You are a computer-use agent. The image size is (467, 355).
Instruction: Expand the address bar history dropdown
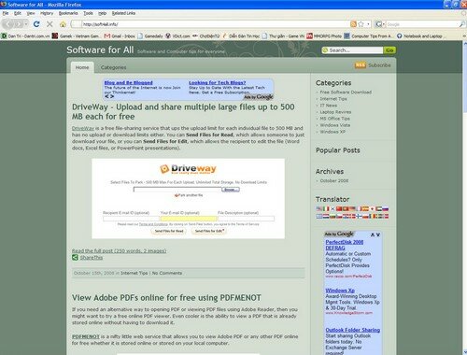tap(368, 24)
